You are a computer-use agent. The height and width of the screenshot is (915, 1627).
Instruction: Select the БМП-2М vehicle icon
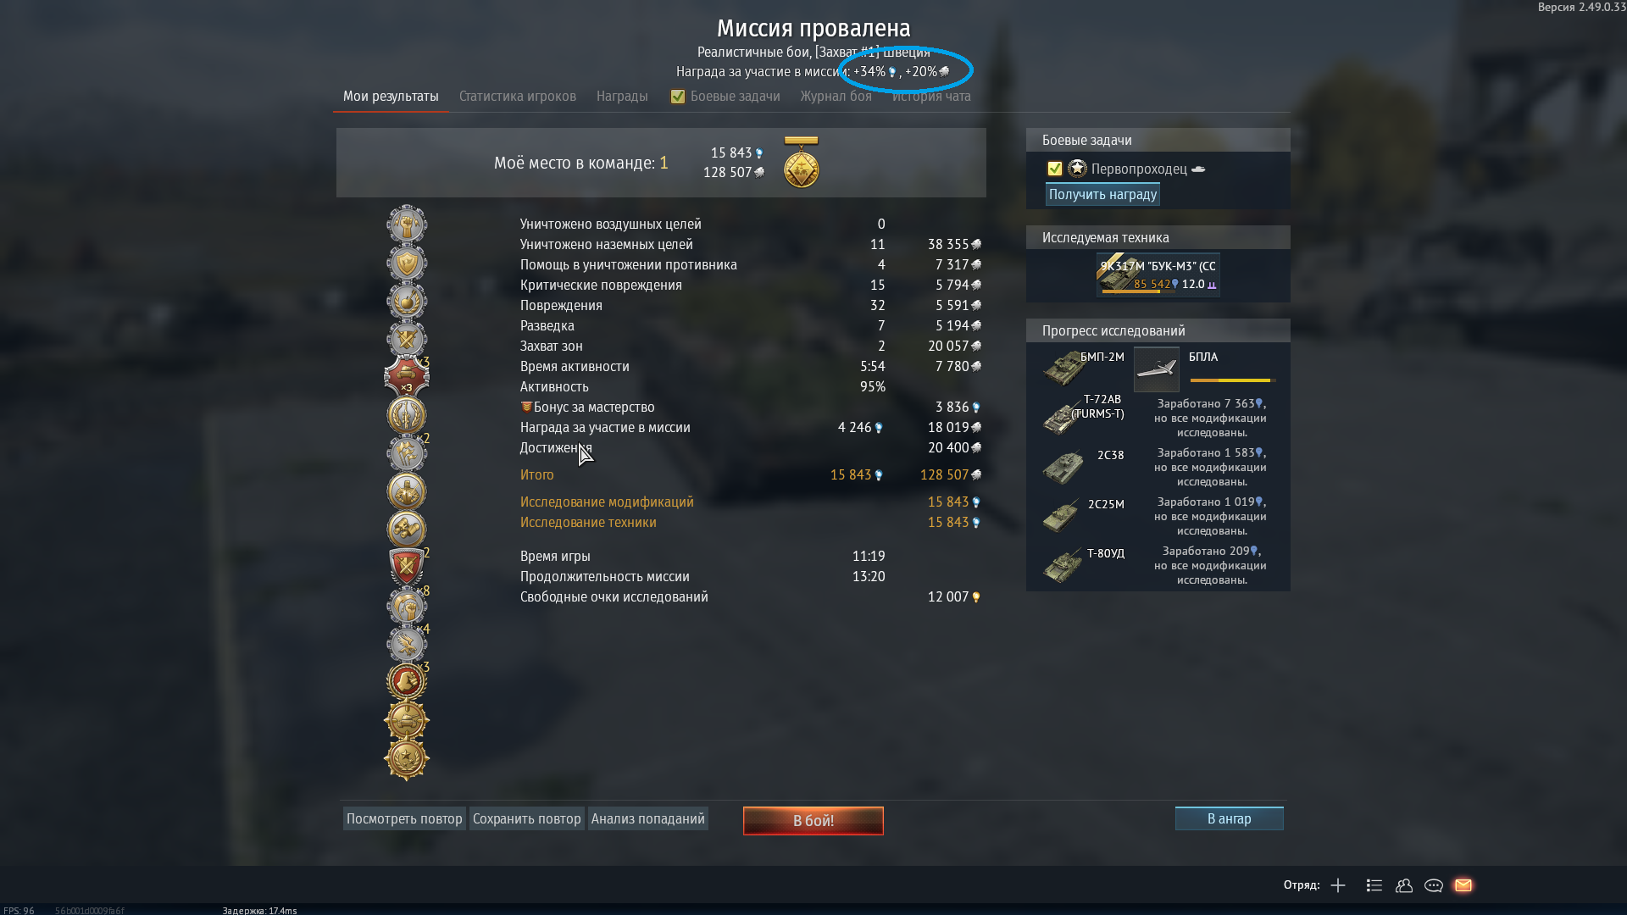click(x=1064, y=369)
